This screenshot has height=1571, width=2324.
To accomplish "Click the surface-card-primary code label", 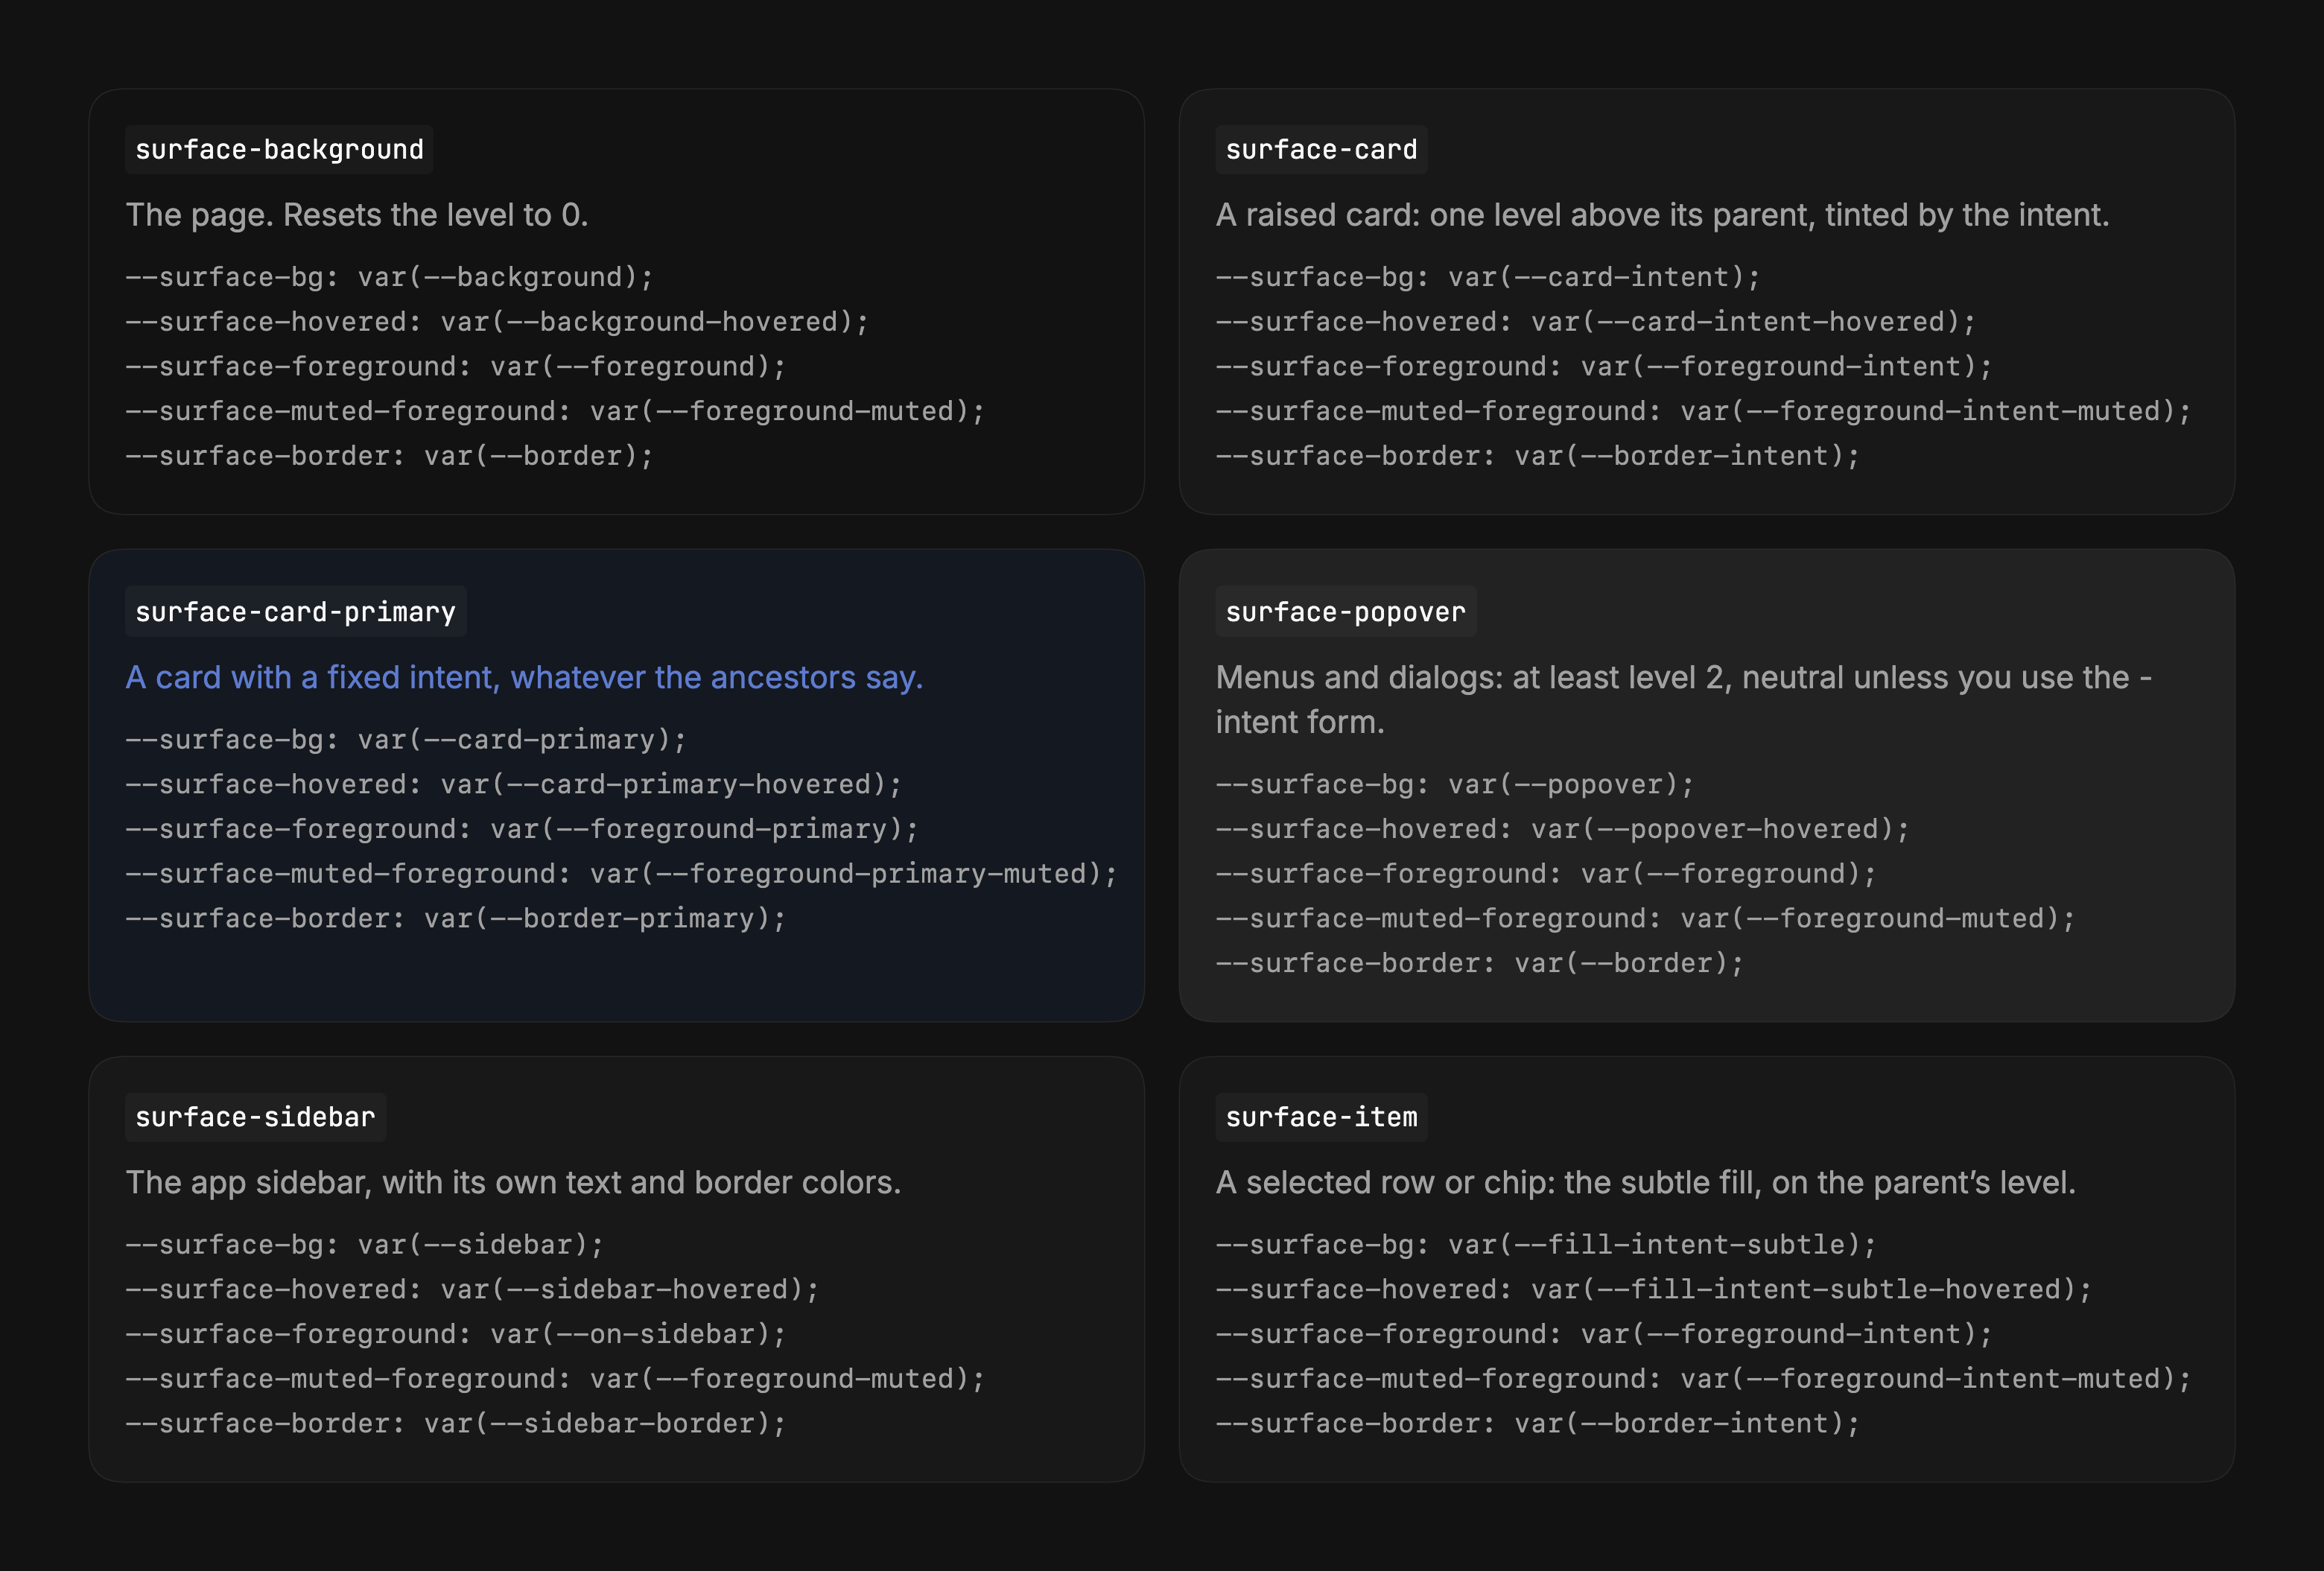I will click(295, 612).
